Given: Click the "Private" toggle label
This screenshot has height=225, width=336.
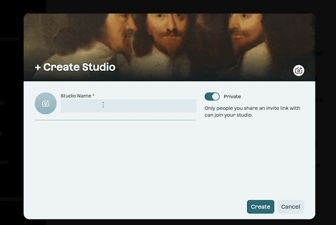Looking at the screenshot, I should [x=232, y=96].
